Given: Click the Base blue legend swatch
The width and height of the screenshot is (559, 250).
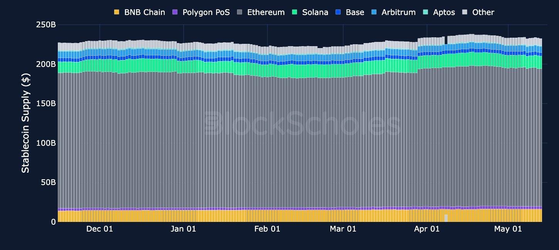Looking at the screenshot, I should [338, 12].
